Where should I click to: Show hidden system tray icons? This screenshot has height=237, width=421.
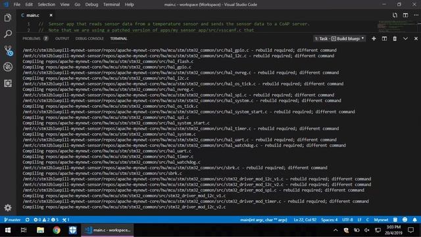click(335, 230)
